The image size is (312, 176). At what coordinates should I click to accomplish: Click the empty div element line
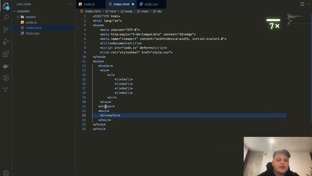[x=110, y=115]
